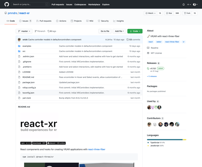This screenshot has width=202, height=167.
Task: Click the first Used by avatar
Action: [149, 107]
